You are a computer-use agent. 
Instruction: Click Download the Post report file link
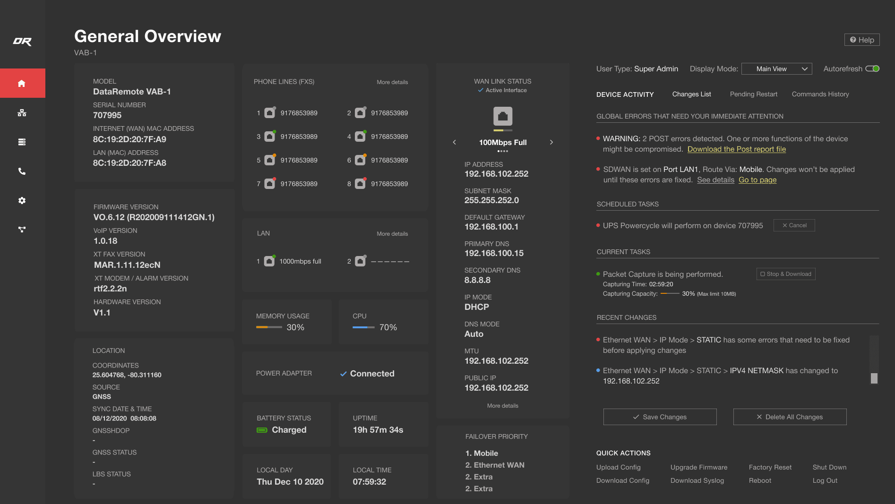(x=737, y=149)
